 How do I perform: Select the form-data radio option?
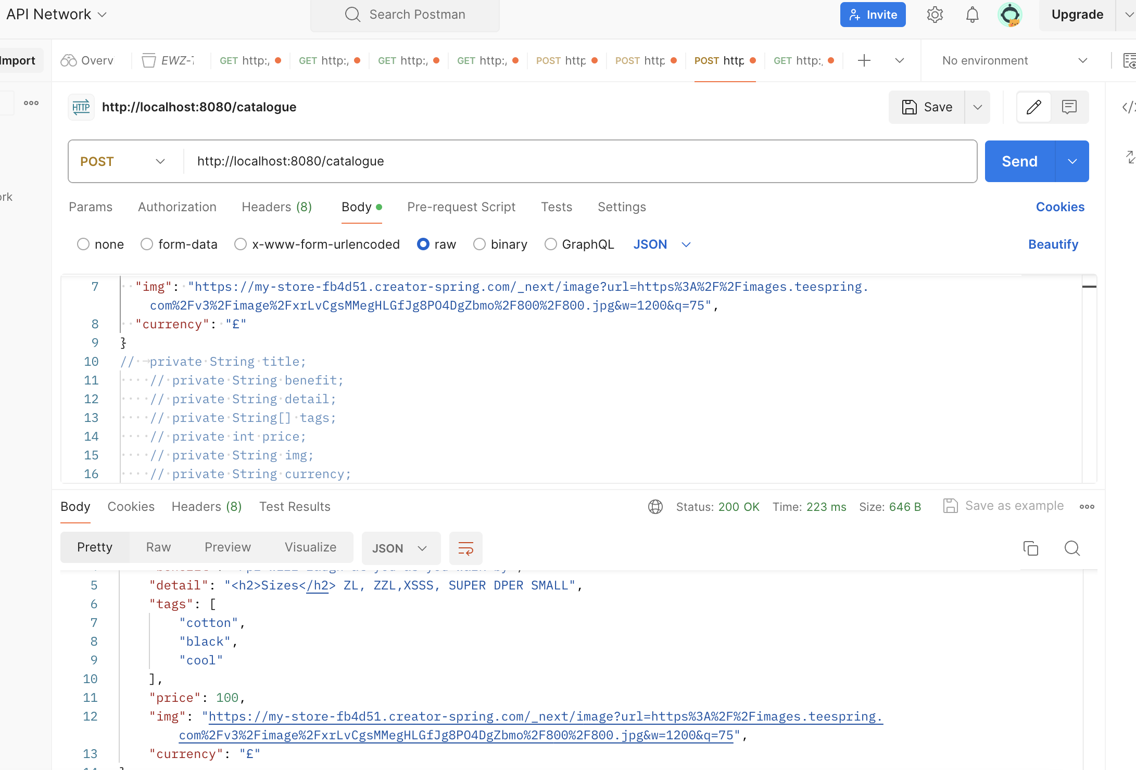(x=147, y=244)
